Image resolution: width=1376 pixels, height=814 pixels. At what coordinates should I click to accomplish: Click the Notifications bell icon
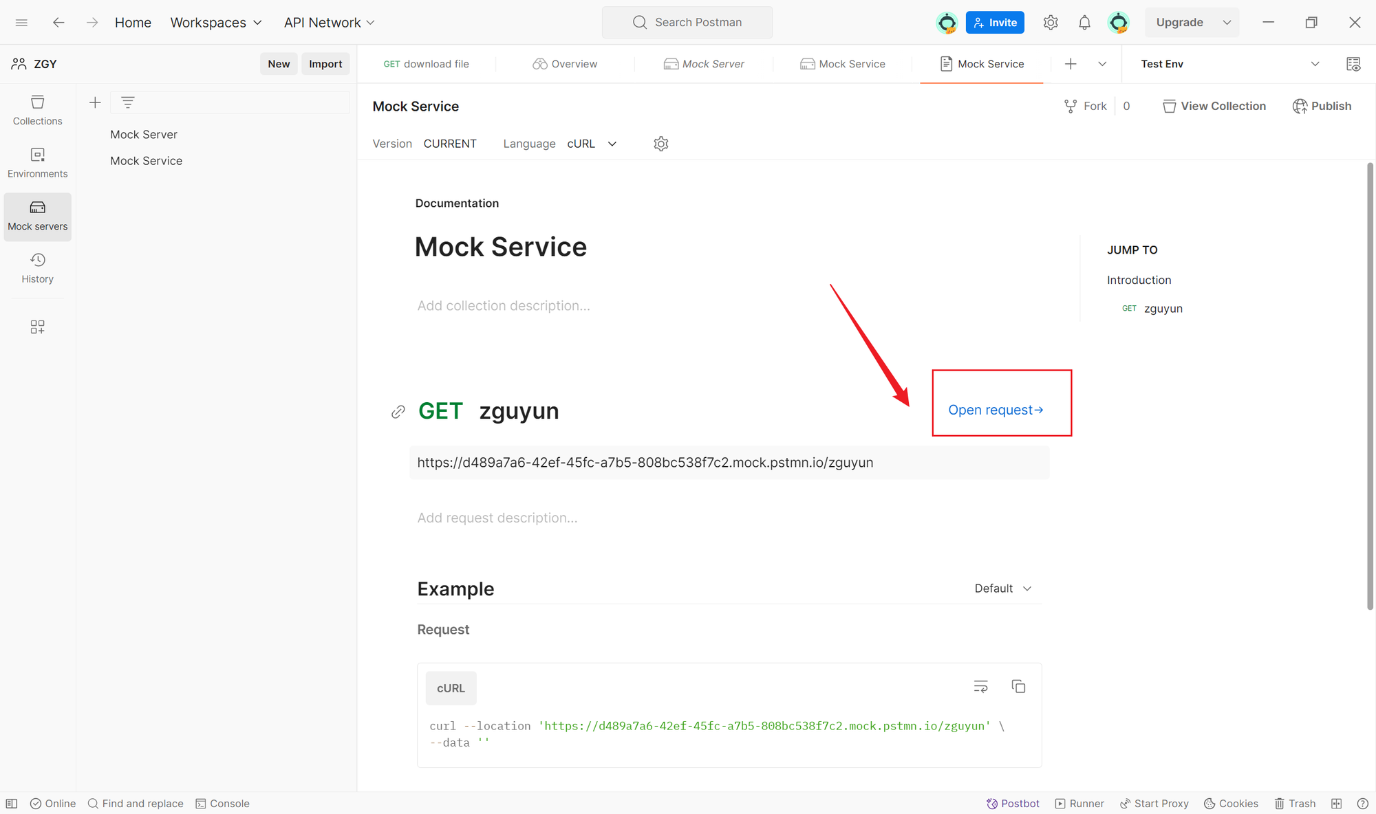pos(1083,22)
